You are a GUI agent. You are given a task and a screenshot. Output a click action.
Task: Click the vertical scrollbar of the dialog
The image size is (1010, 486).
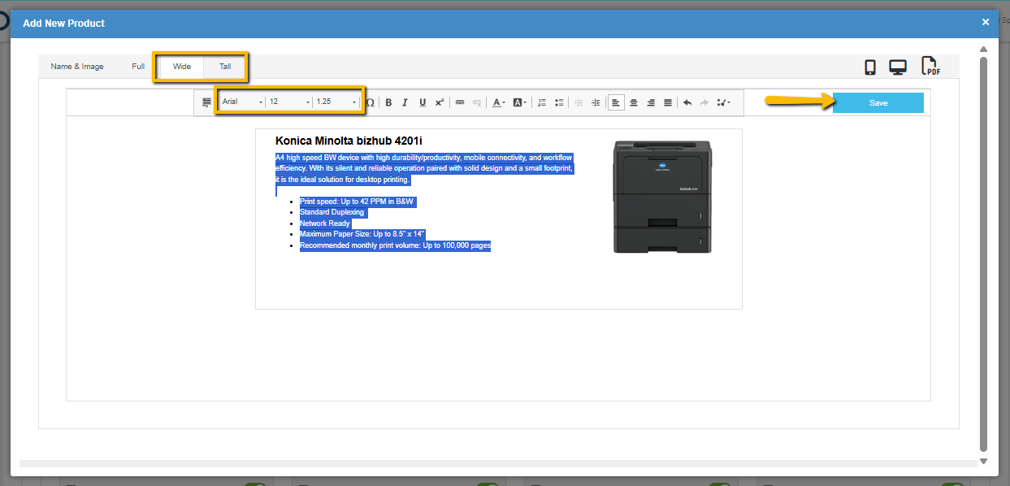983,254
